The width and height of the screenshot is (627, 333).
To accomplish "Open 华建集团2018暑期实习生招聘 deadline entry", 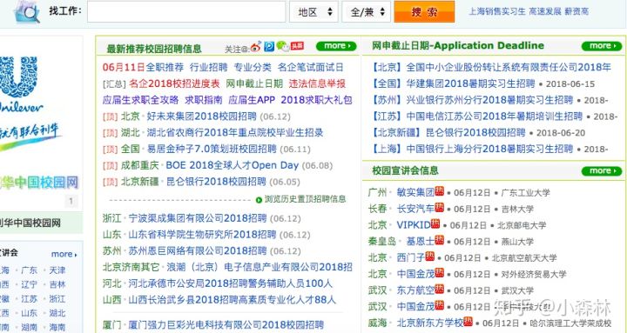I will pos(470,83).
